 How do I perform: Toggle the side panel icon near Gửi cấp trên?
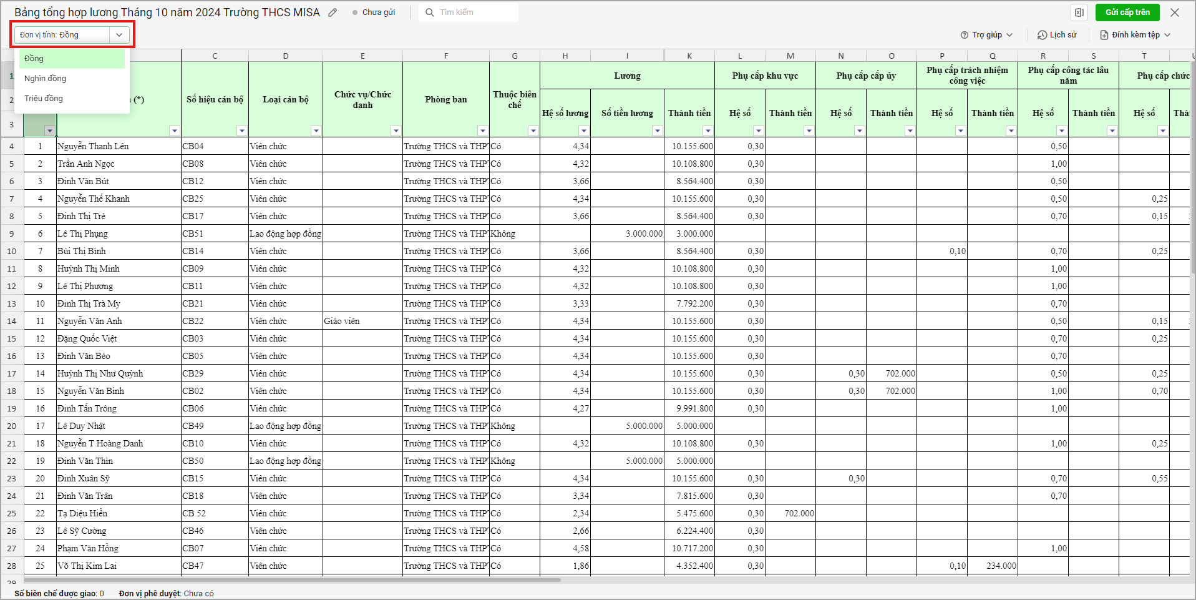(x=1079, y=12)
